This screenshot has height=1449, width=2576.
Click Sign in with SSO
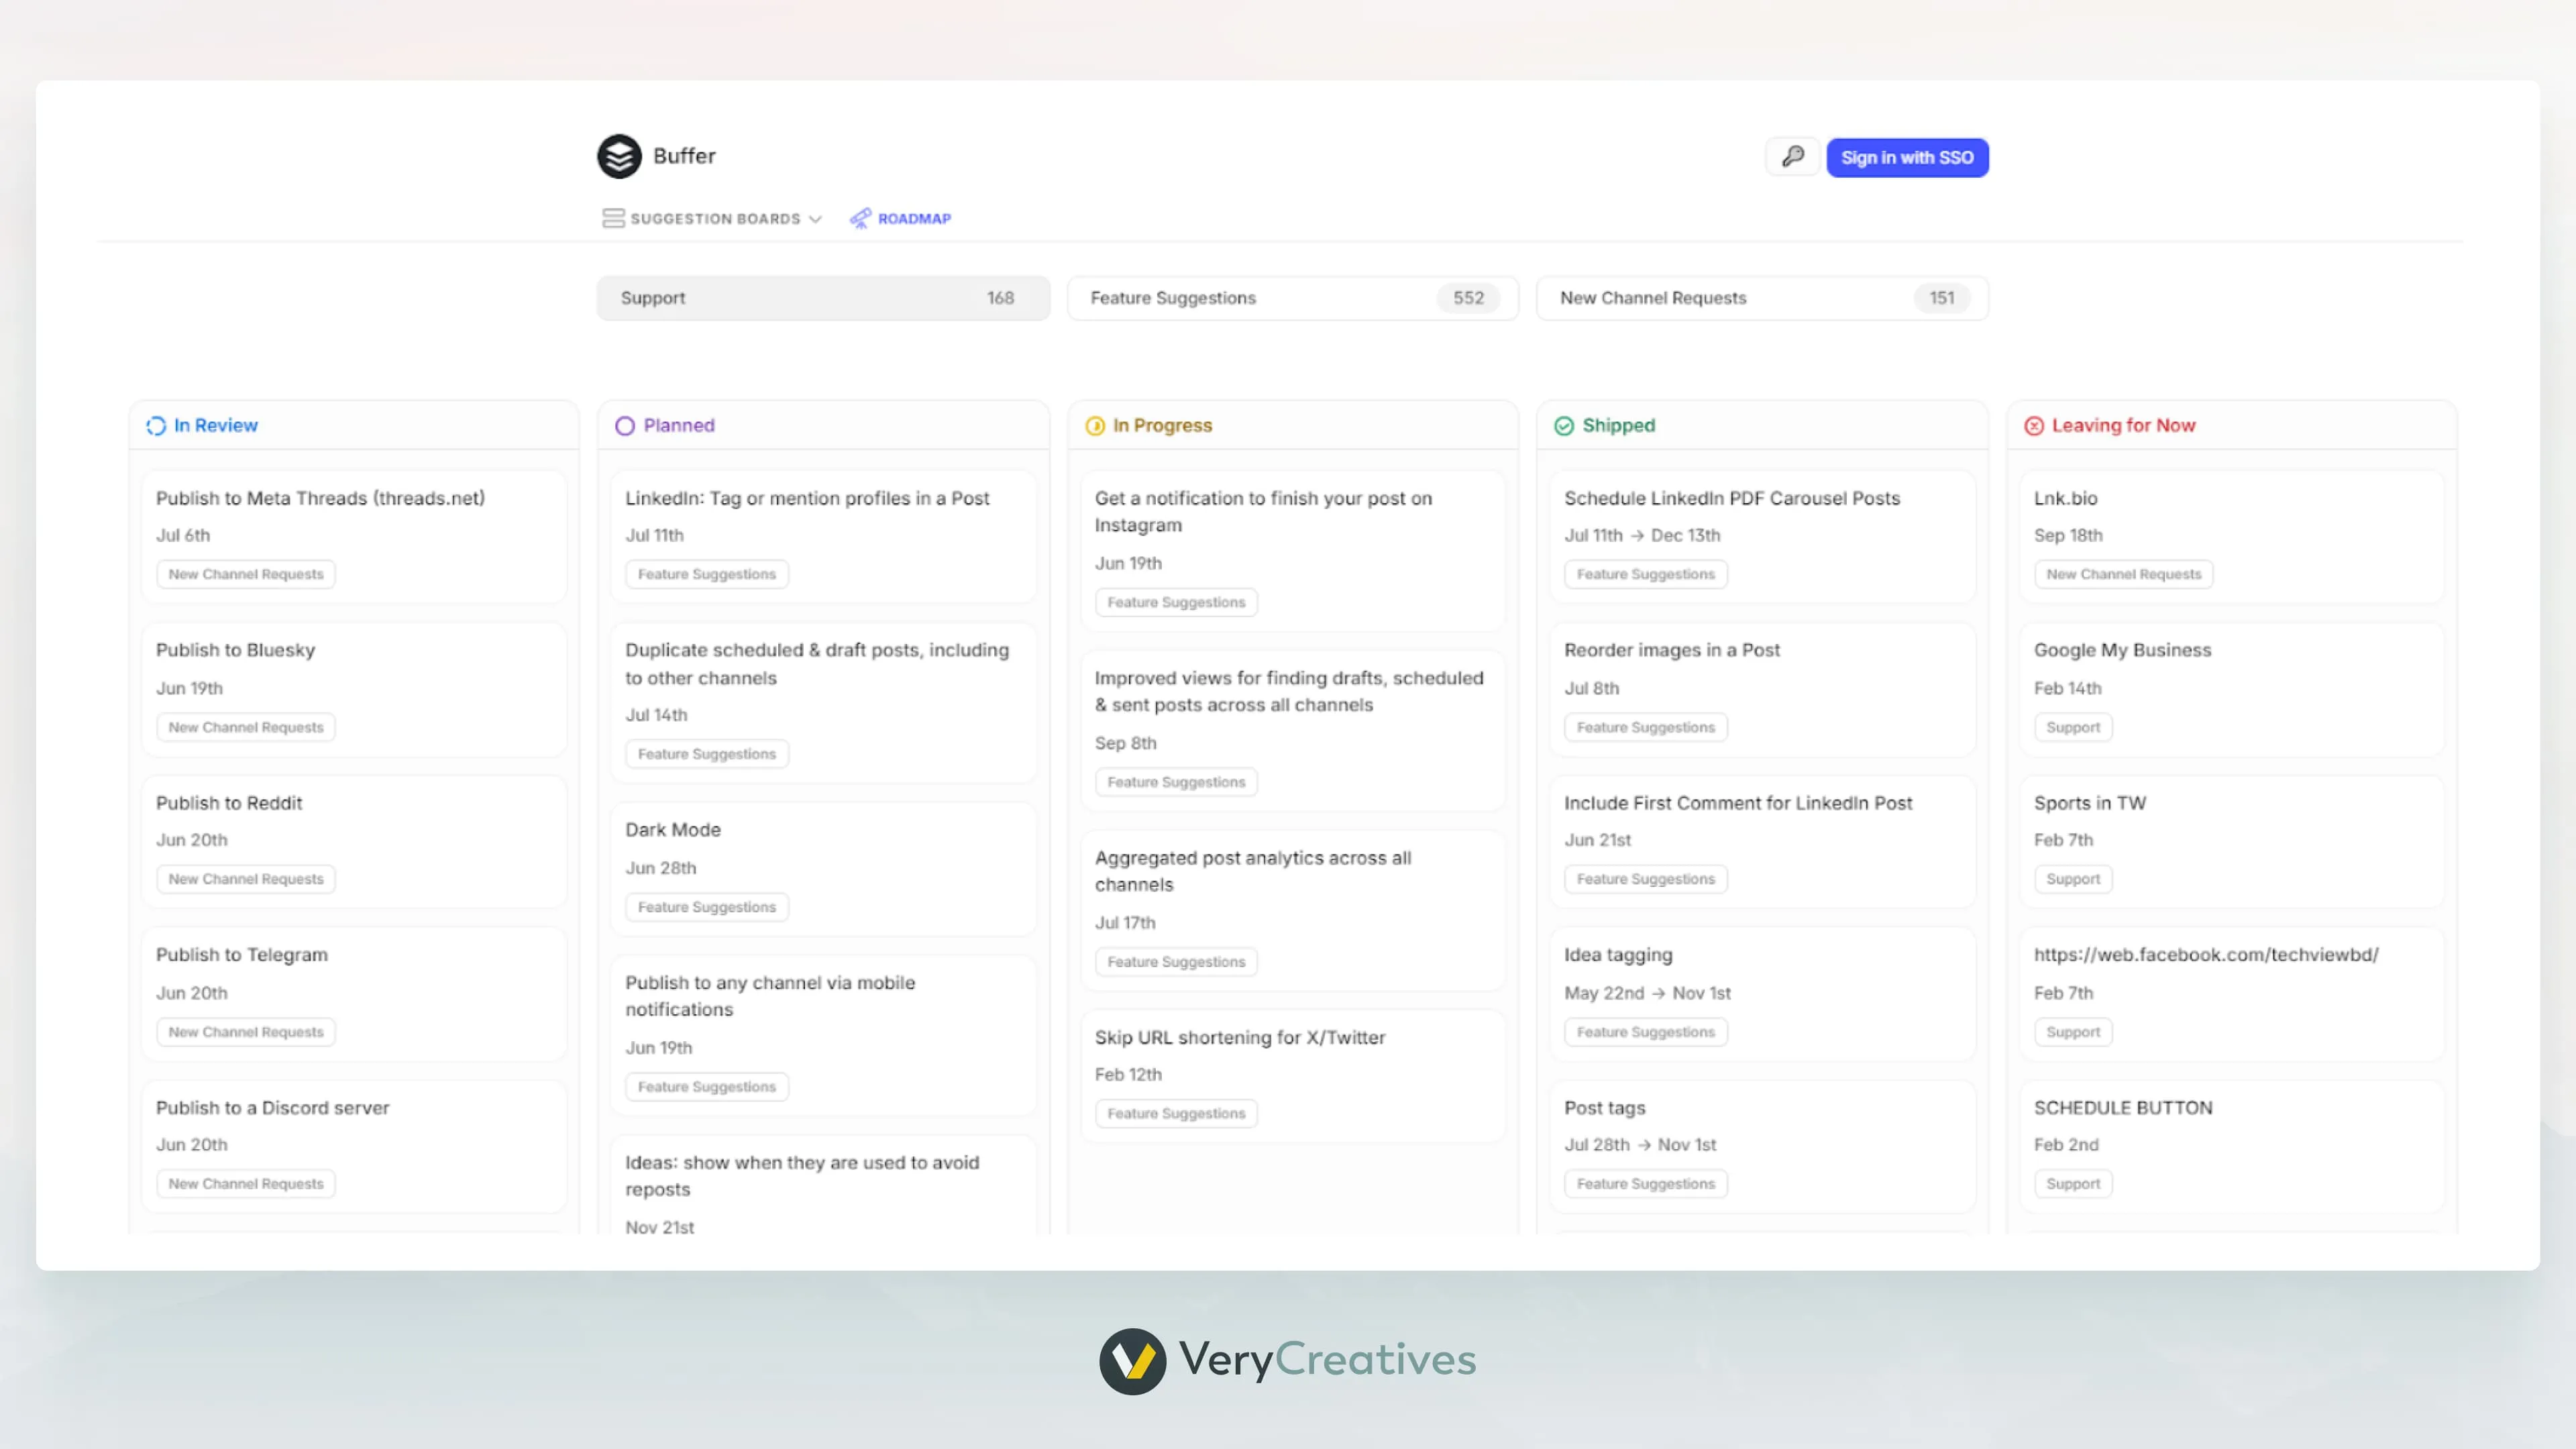pos(1906,157)
